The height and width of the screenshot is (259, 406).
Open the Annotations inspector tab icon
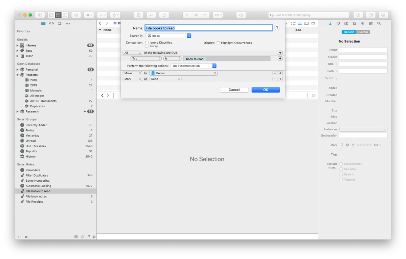[338, 24]
